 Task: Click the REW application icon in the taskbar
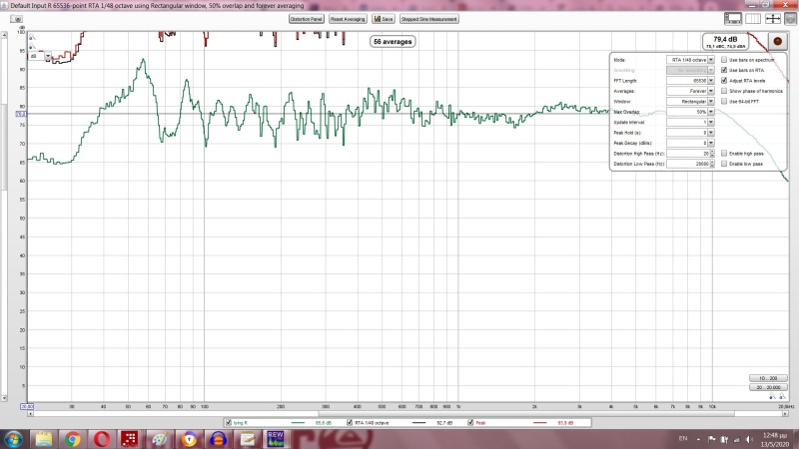[275, 439]
